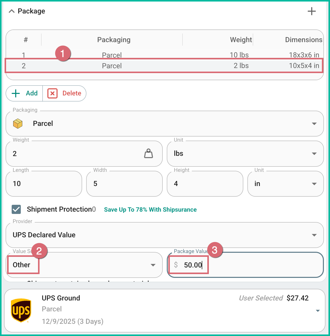Expand the UPS Ground rate details chevron
This screenshot has width=330, height=336.
point(318,310)
